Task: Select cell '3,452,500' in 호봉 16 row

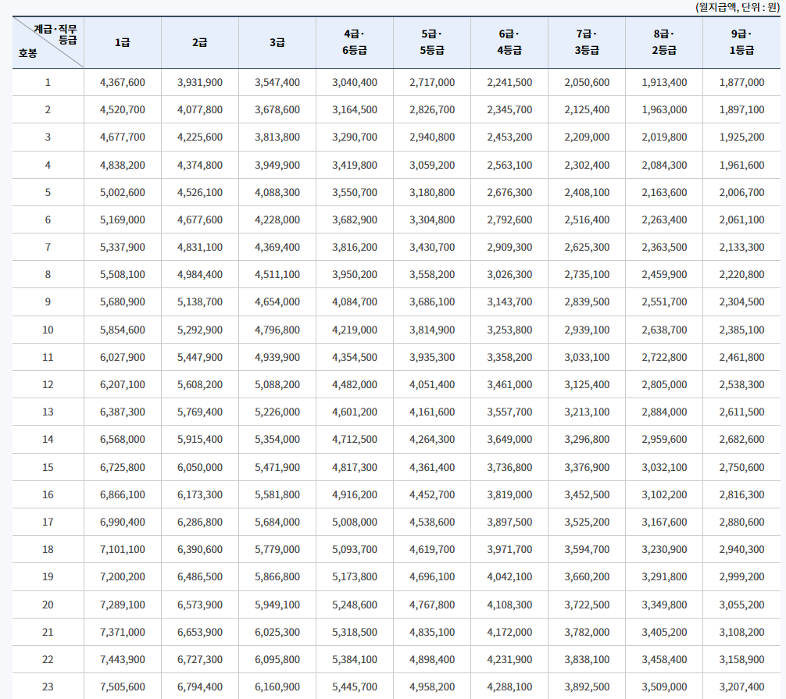Action: [x=587, y=494]
